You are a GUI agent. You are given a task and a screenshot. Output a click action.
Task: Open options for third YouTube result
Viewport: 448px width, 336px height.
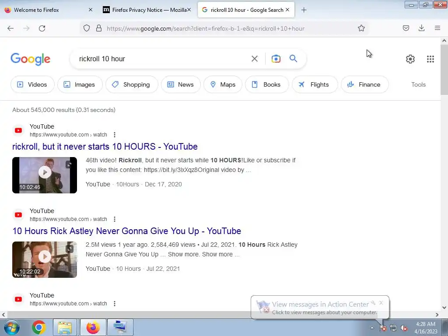point(115,304)
